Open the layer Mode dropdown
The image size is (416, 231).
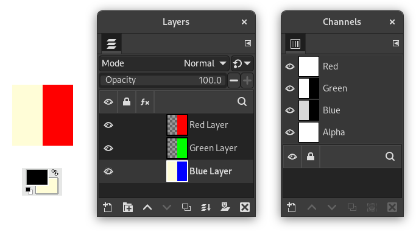tap(164, 63)
